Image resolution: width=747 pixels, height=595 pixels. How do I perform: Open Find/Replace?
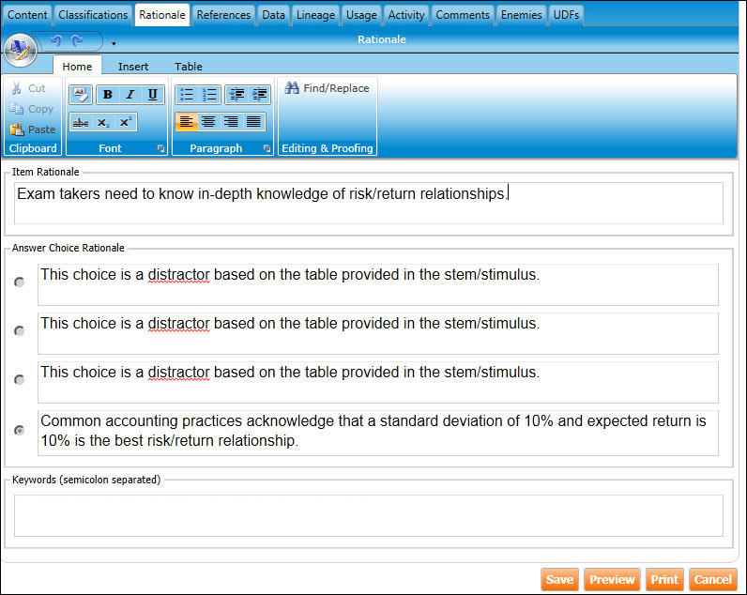[x=328, y=88]
